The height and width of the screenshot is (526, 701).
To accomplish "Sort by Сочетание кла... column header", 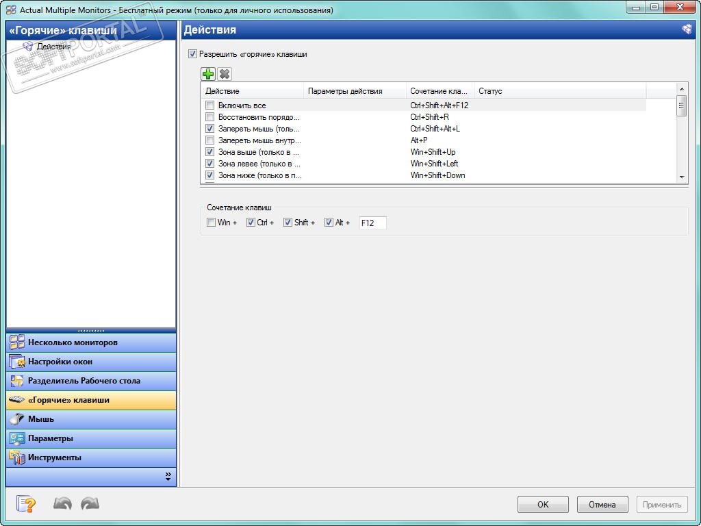I will (x=440, y=91).
